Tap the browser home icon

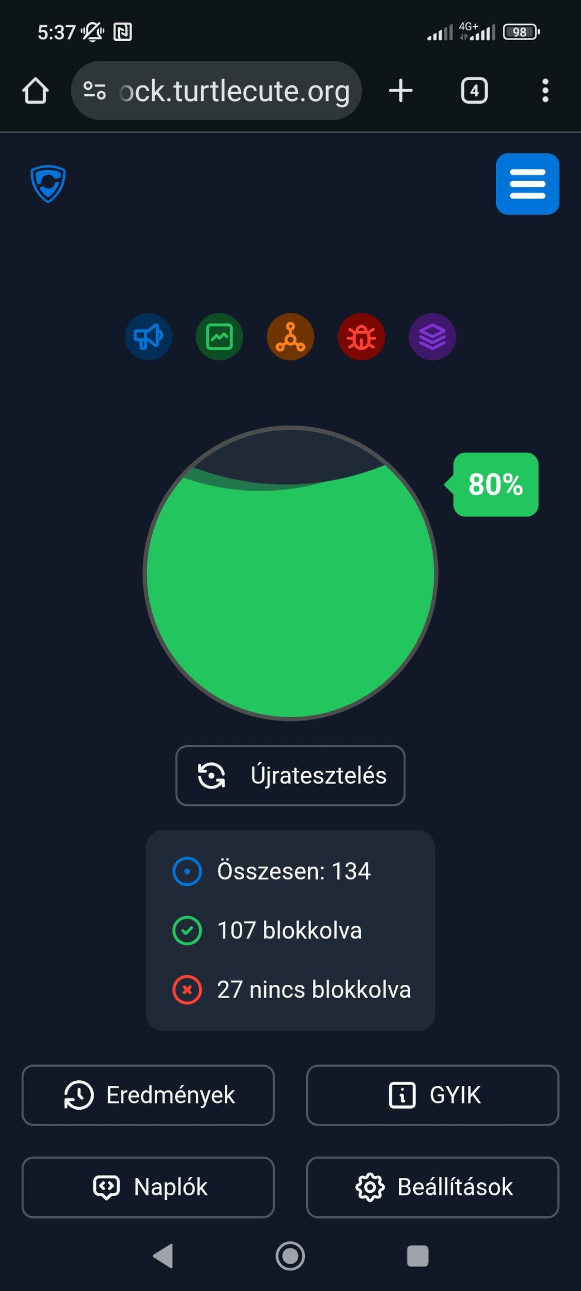coord(36,91)
